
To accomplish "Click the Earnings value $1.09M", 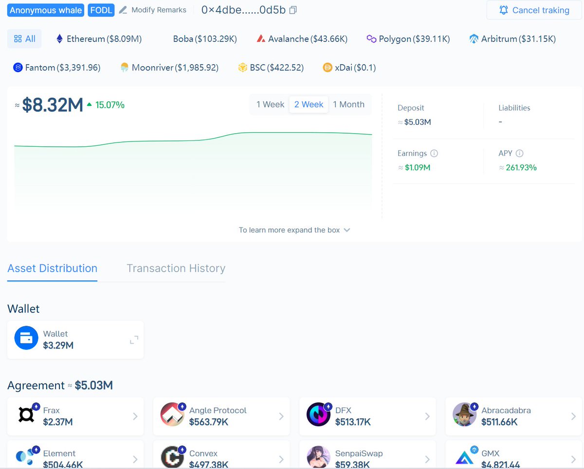I will click(x=418, y=168).
